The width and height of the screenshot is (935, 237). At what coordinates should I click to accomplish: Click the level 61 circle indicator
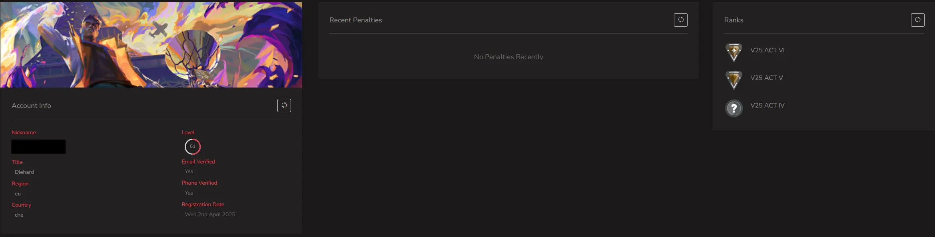pos(192,147)
